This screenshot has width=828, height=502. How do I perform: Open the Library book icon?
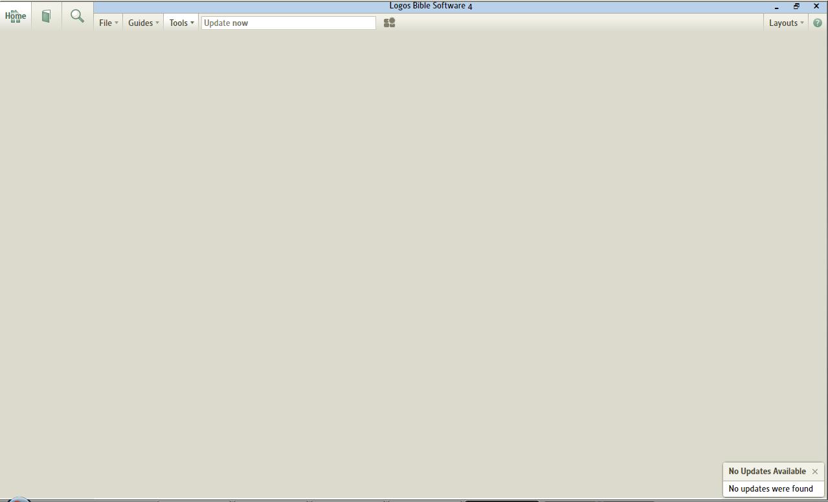[x=46, y=16]
